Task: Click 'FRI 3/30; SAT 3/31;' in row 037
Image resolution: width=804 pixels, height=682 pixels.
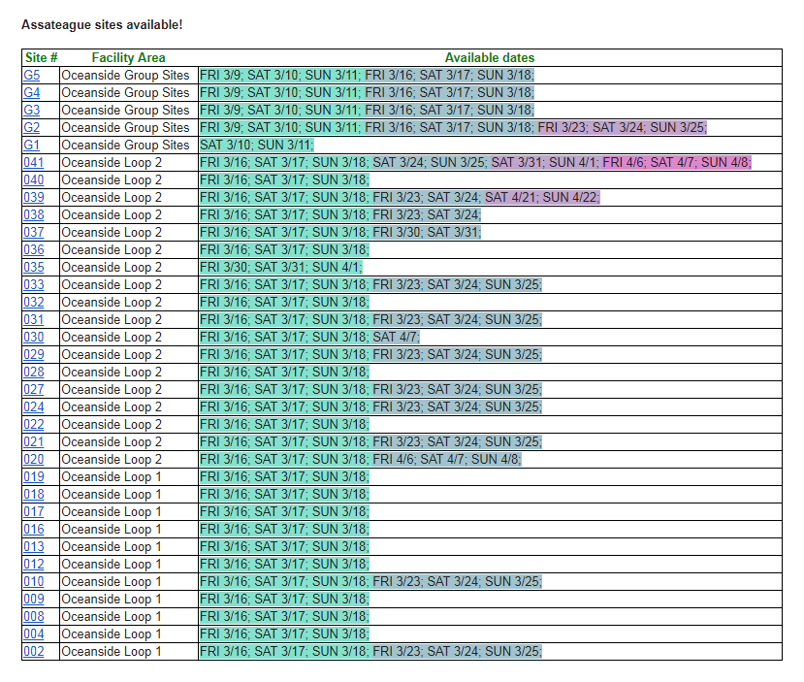Action: click(427, 232)
